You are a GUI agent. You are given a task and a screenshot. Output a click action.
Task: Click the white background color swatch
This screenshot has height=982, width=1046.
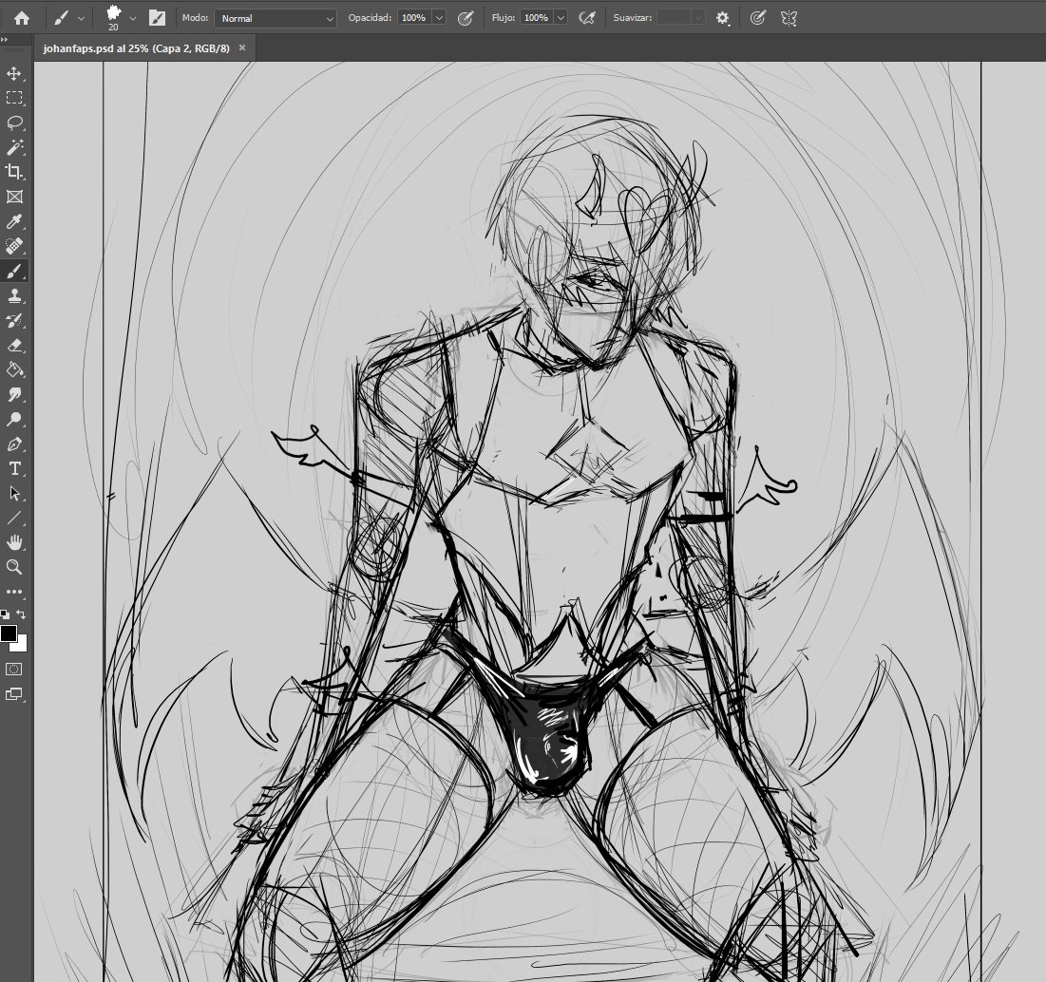click(x=21, y=646)
